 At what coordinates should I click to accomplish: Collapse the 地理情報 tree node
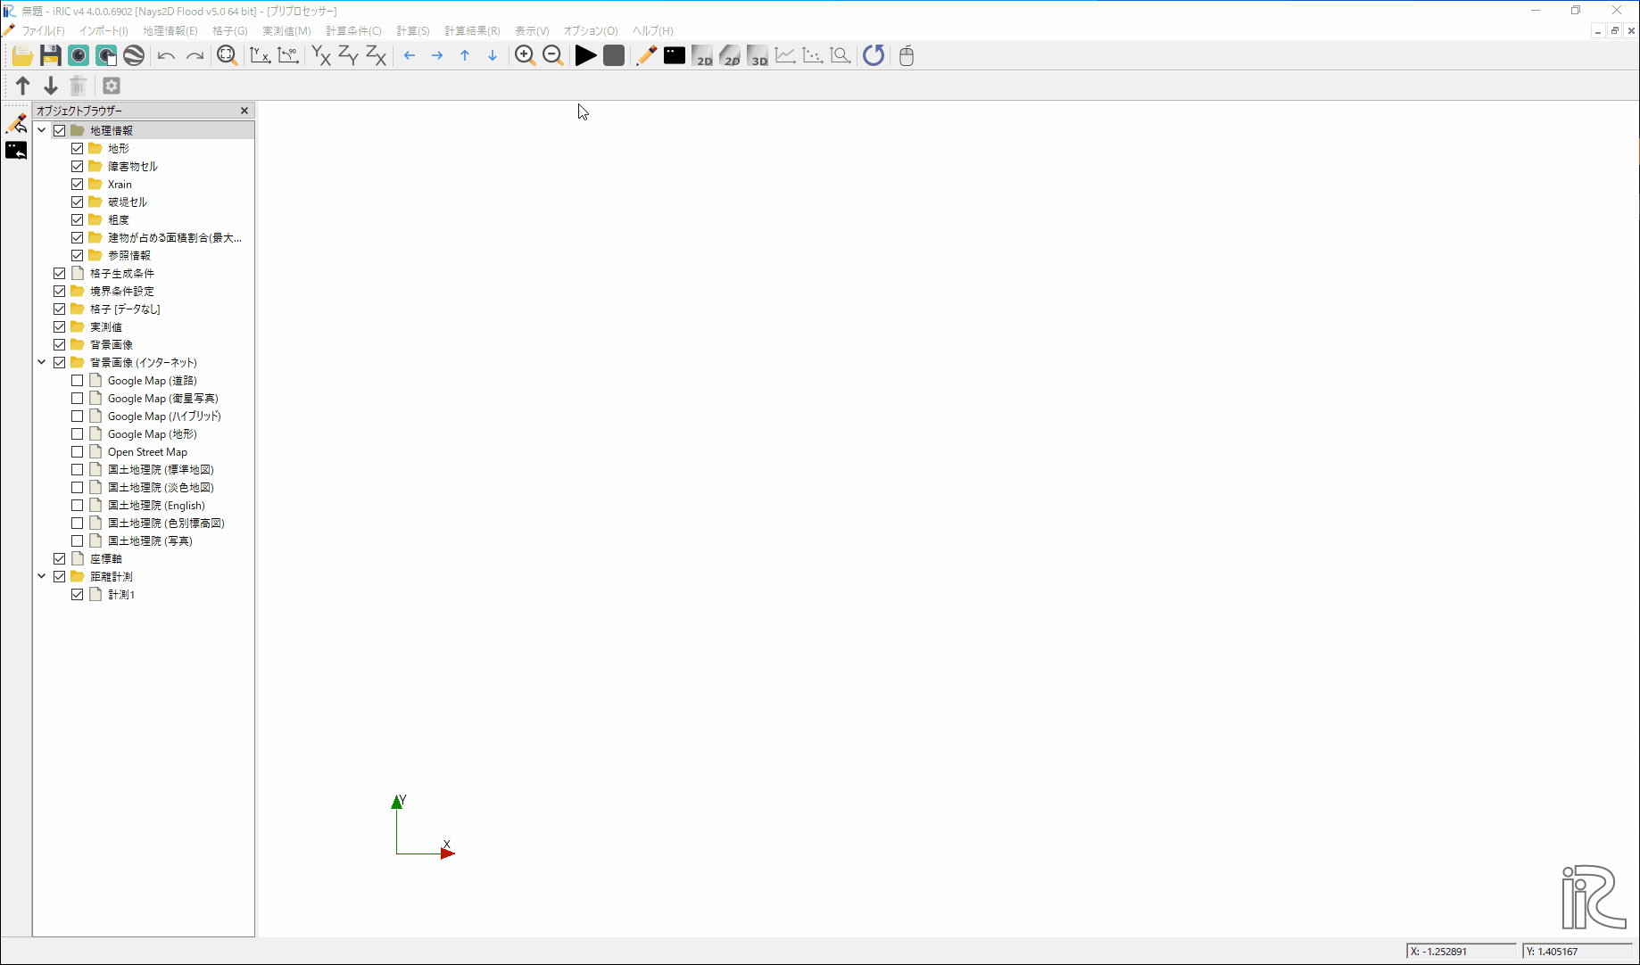pos(41,129)
